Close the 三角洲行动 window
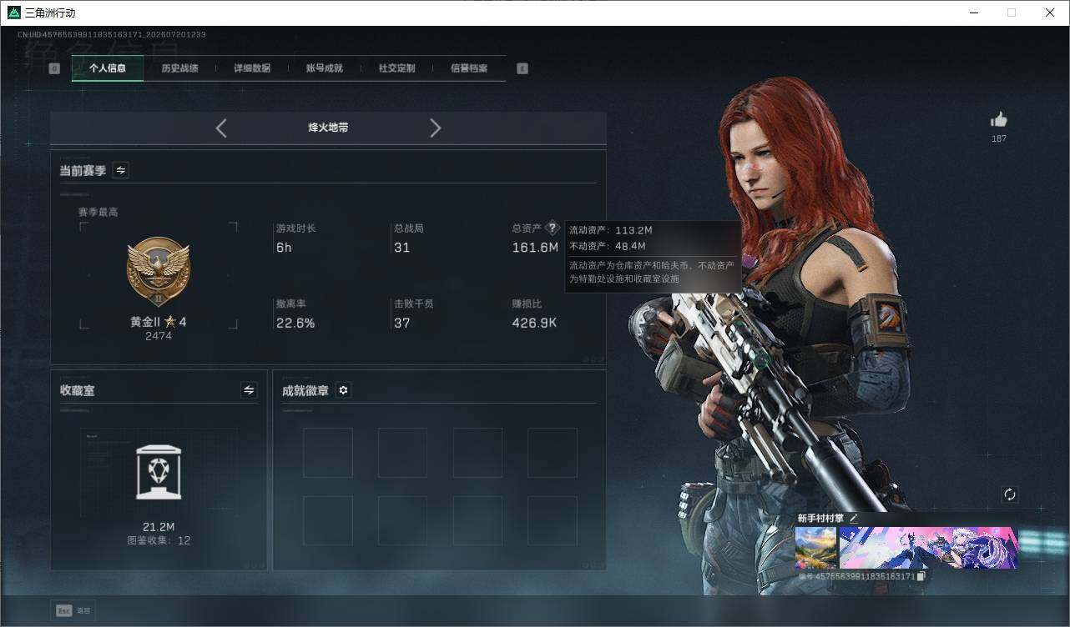The image size is (1070, 627). click(x=1050, y=13)
